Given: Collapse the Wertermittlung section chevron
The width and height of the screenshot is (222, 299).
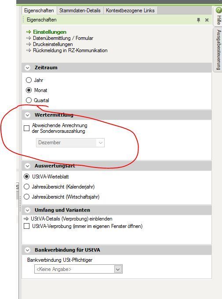Looking at the screenshot, I should pyautogui.click(x=28, y=115).
